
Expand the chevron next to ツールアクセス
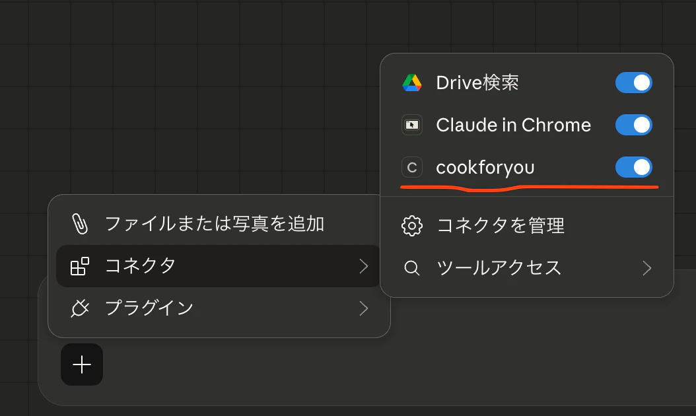(646, 268)
